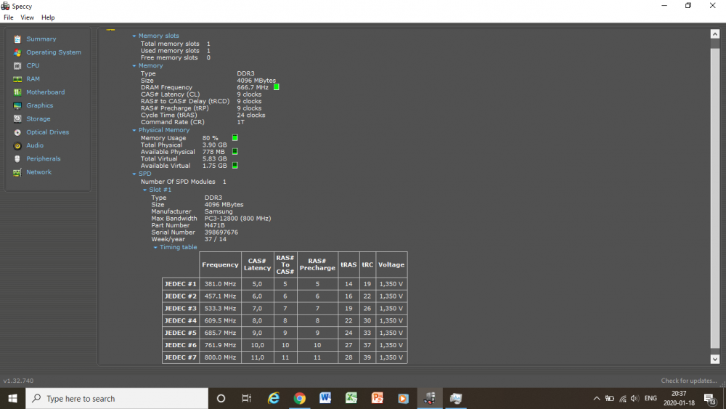Select Operating System icon in sidebar
Screen dimensions: 726x409
[x=17, y=52]
